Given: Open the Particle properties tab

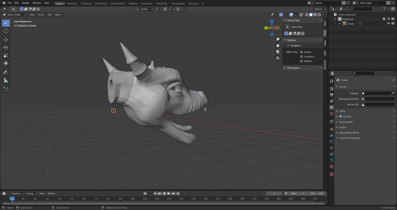Looking at the screenshot, I should click(332, 142).
